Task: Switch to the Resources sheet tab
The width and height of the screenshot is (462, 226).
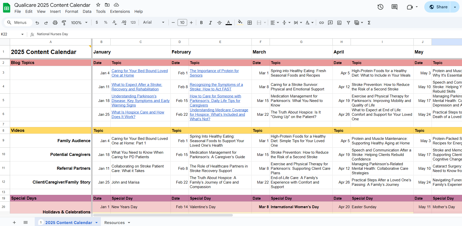Action: tap(114, 222)
